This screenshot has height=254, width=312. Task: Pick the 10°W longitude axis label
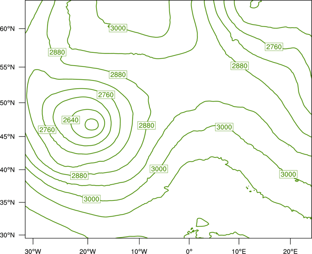pyautogui.click(x=139, y=251)
